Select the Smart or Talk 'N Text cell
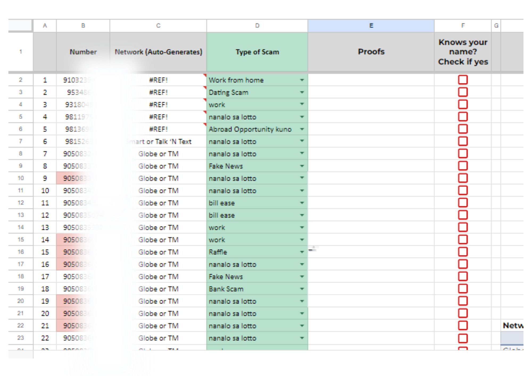The width and height of the screenshot is (532, 376). (x=158, y=141)
